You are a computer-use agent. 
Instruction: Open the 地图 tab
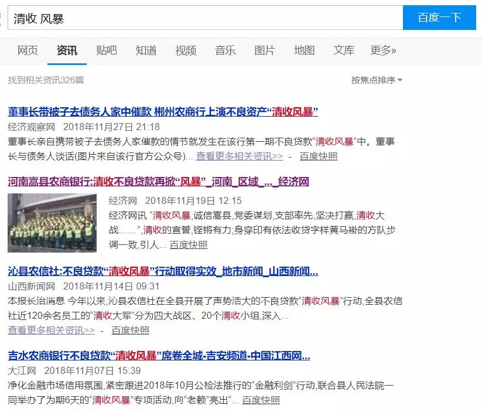305,50
